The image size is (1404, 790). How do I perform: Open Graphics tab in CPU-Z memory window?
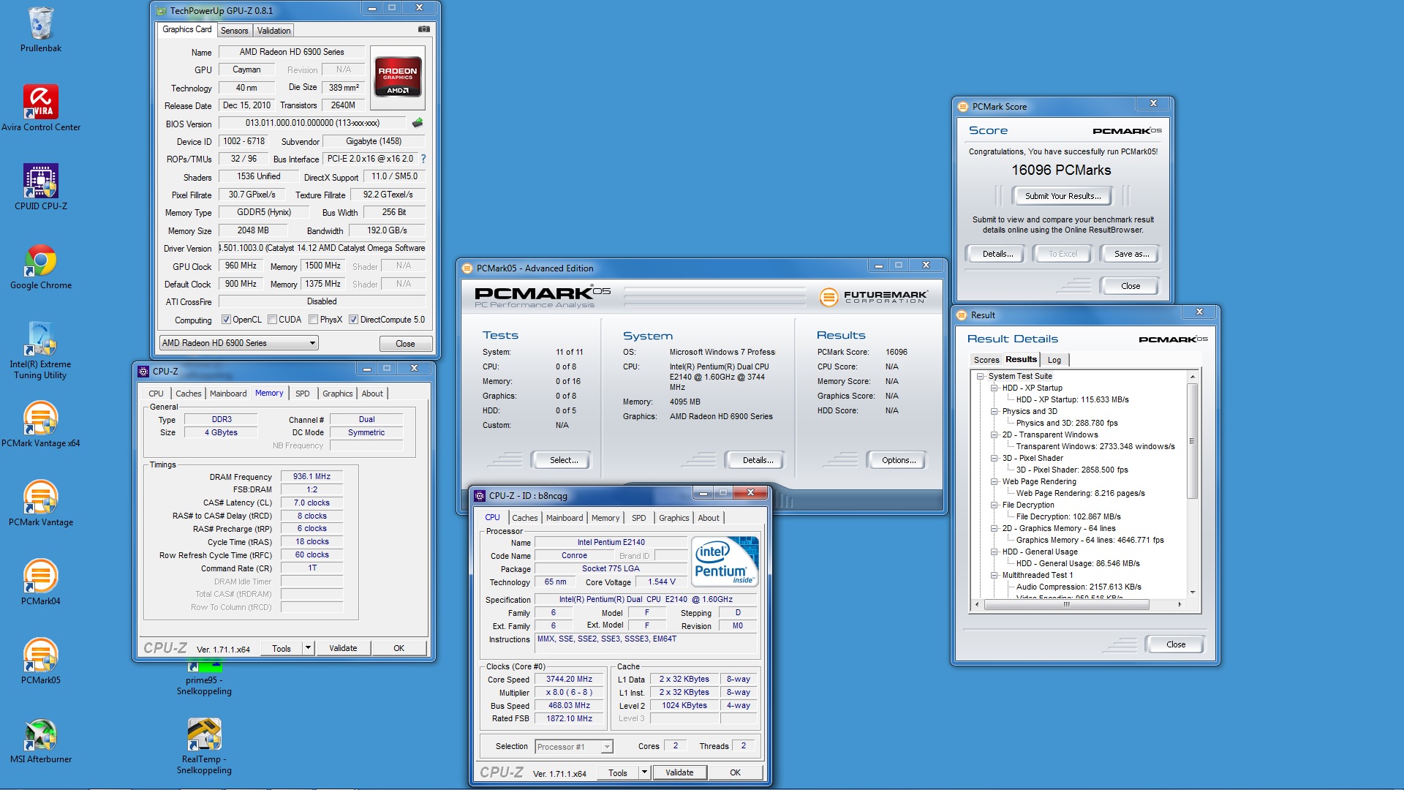337,394
